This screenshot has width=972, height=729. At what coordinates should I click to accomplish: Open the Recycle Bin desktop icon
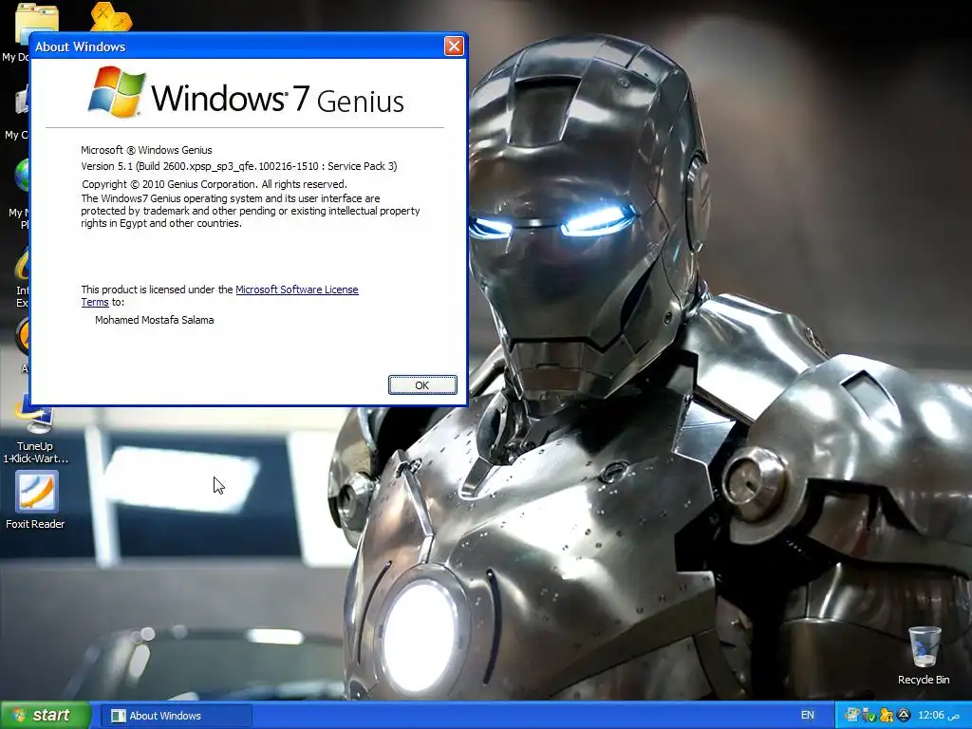(x=924, y=656)
